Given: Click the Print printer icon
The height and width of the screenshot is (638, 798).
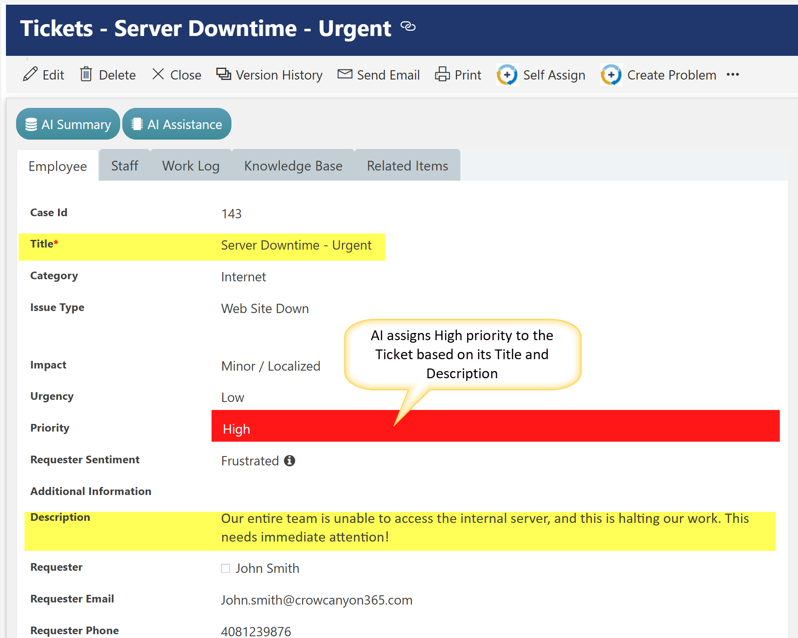Looking at the screenshot, I should click(x=442, y=74).
